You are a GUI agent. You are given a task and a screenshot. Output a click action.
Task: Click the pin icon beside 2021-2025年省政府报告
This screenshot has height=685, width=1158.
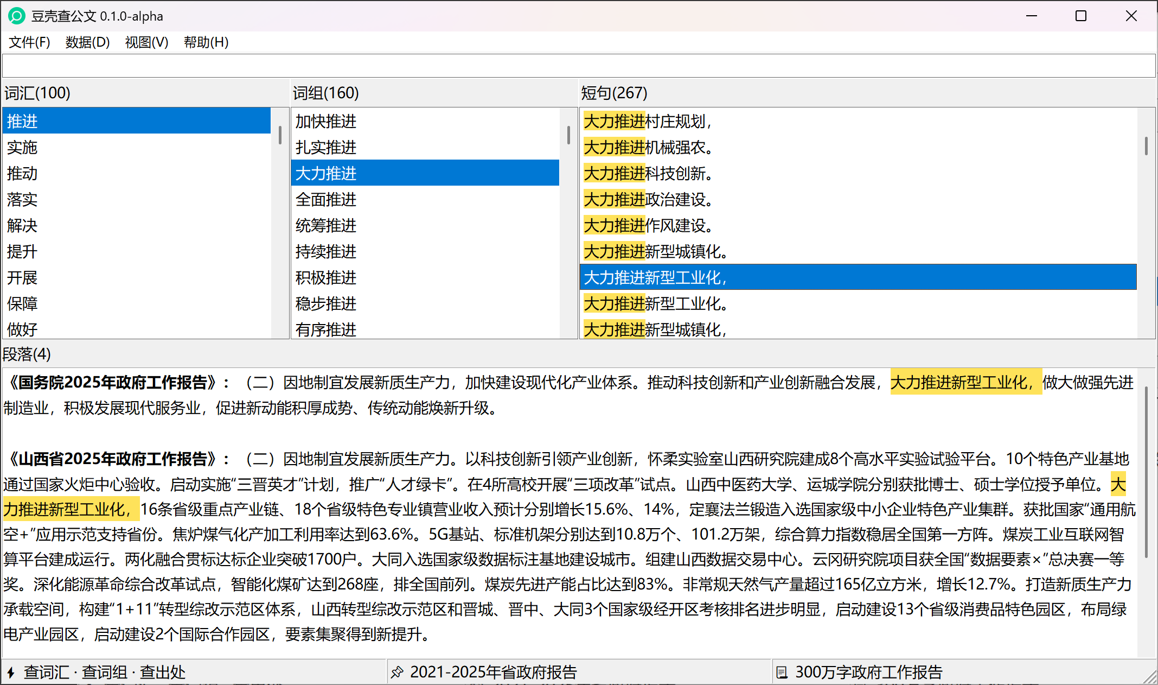(397, 673)
